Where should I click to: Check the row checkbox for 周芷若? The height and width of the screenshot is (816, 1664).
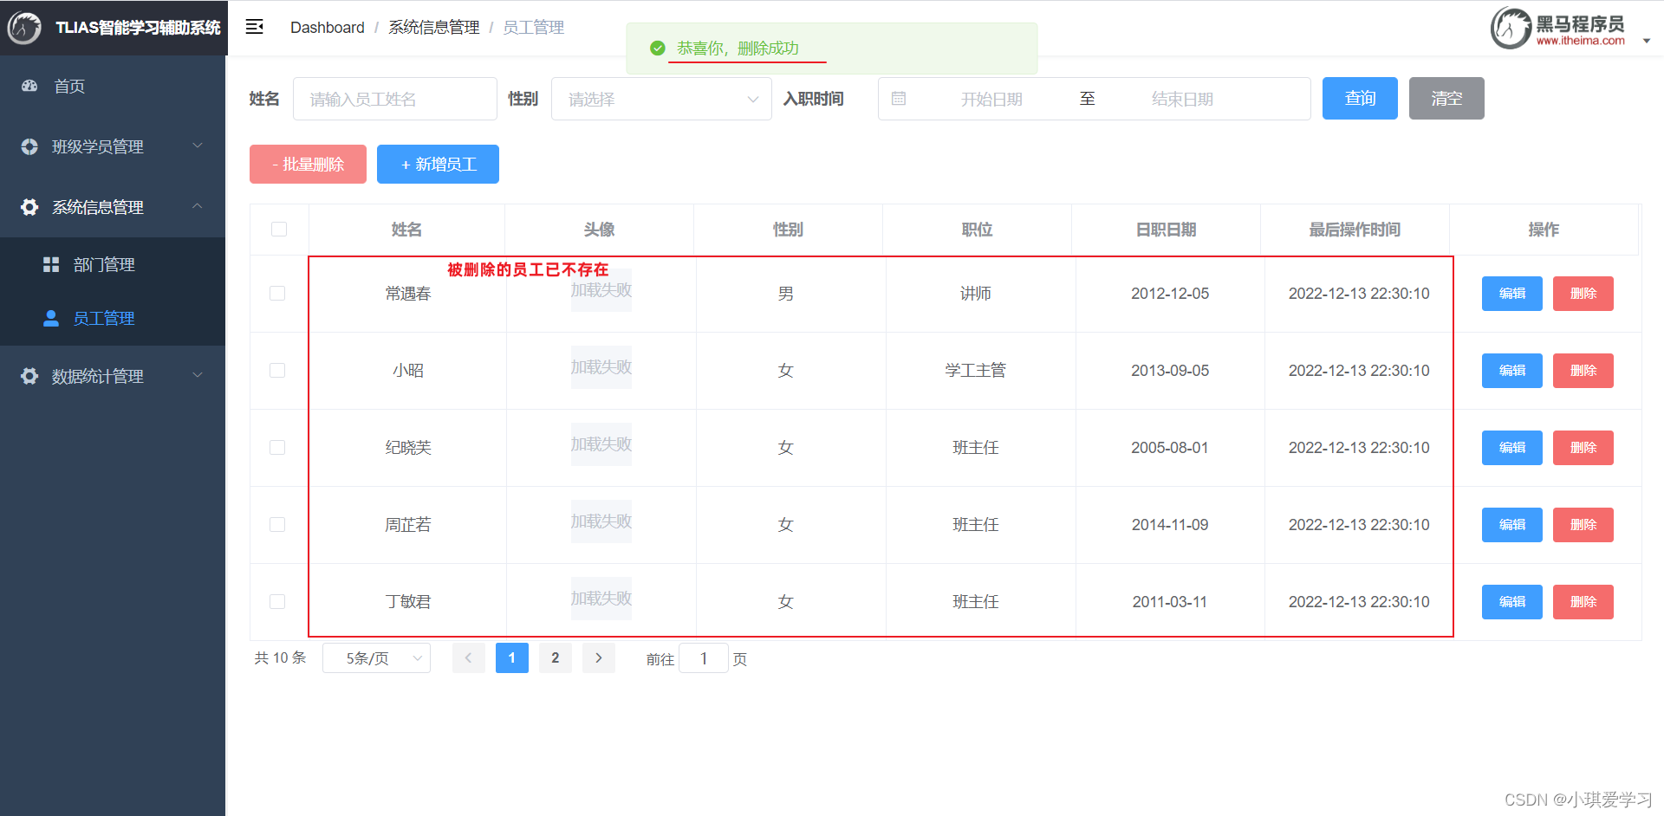tap(277, 524)
